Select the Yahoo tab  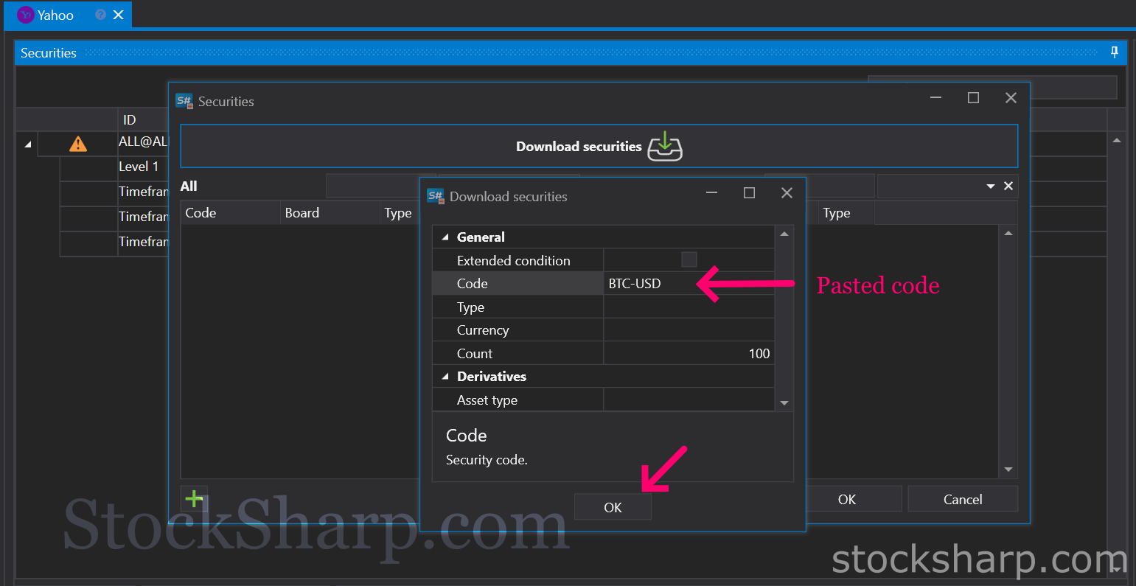(56, 15)
